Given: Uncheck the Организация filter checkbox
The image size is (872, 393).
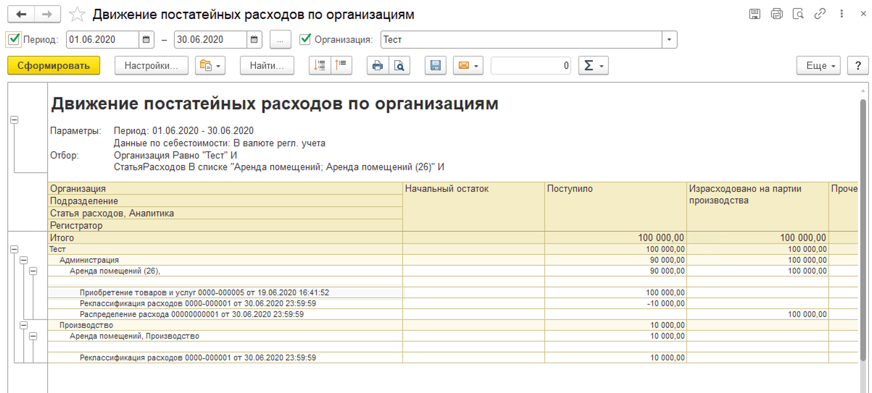Looking at the screenshot, I should (305, 39).
